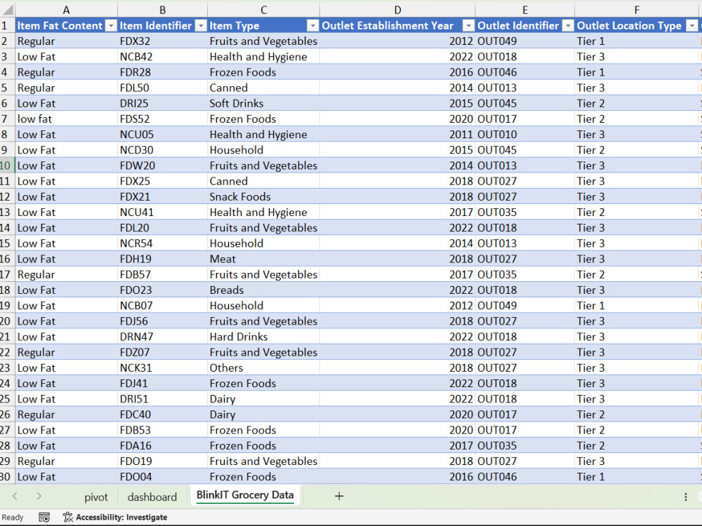Click cell containing FDZ07
This screenshot has width=702, height=526.
click(x=163, y=353)
